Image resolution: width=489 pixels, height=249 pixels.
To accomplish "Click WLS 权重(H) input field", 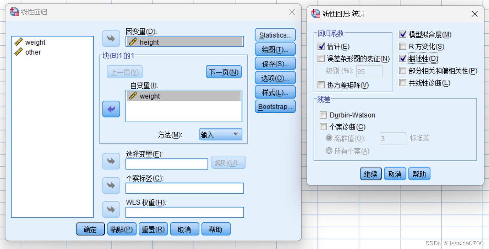I will click(x=185, y=212).
